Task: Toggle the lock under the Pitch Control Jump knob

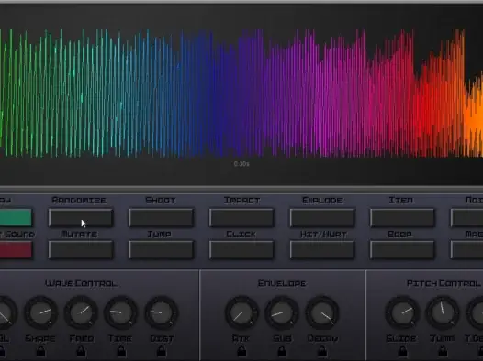Action: 443,351
